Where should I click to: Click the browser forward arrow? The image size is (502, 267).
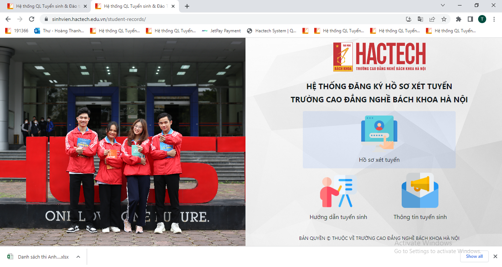[20, 19]
